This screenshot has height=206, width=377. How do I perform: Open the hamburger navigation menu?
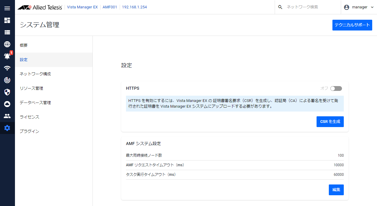coord(7,8)
